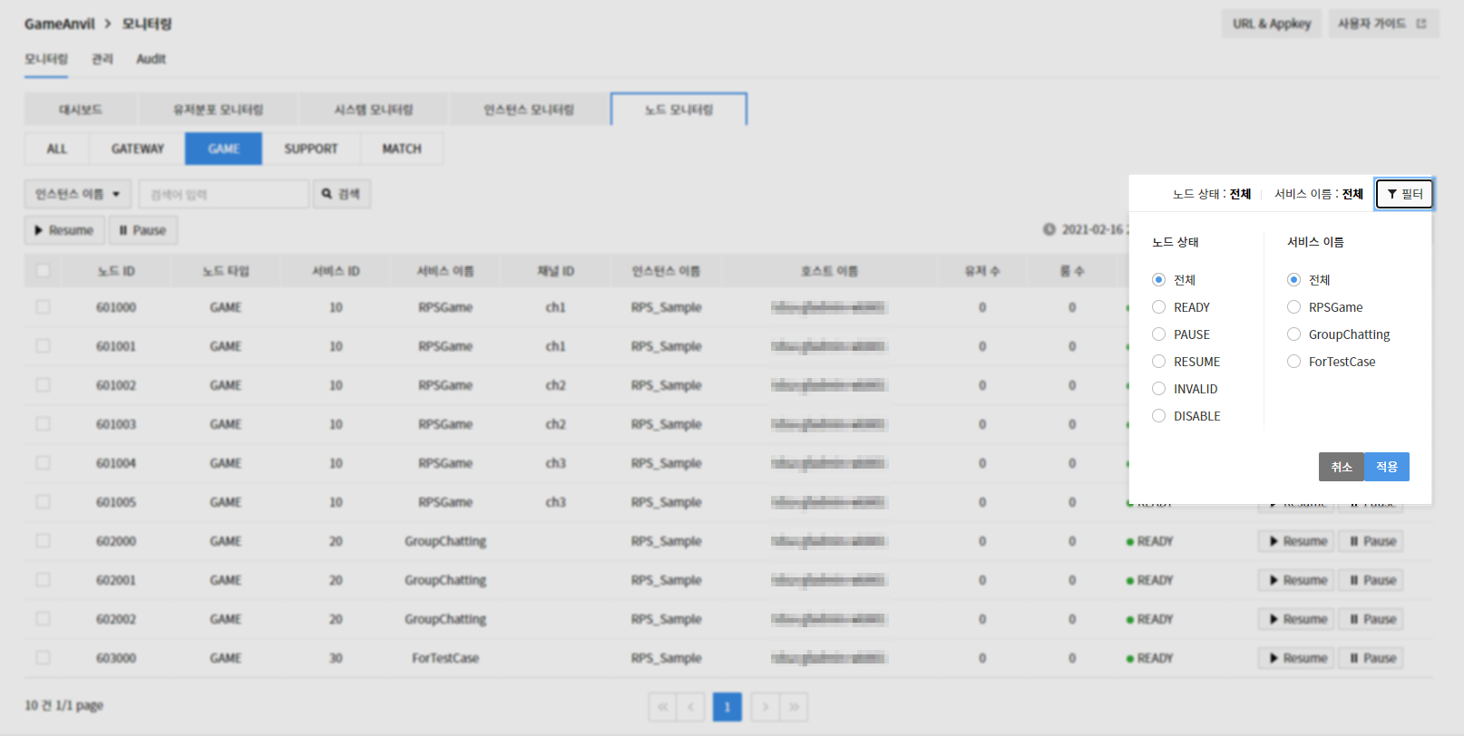
Task: Select RPSGame service radio
Action: [x=1293, y=307]
